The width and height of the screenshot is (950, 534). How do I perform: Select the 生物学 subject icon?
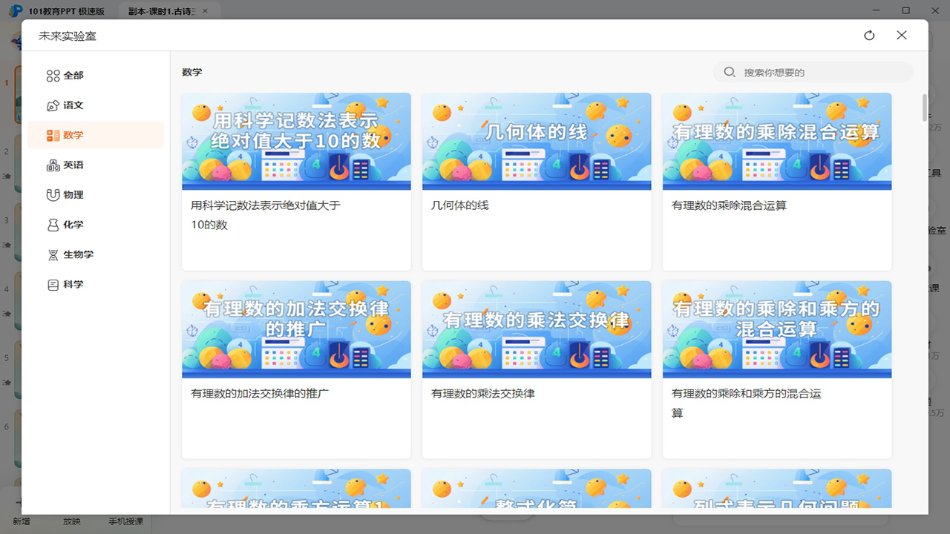53,254
